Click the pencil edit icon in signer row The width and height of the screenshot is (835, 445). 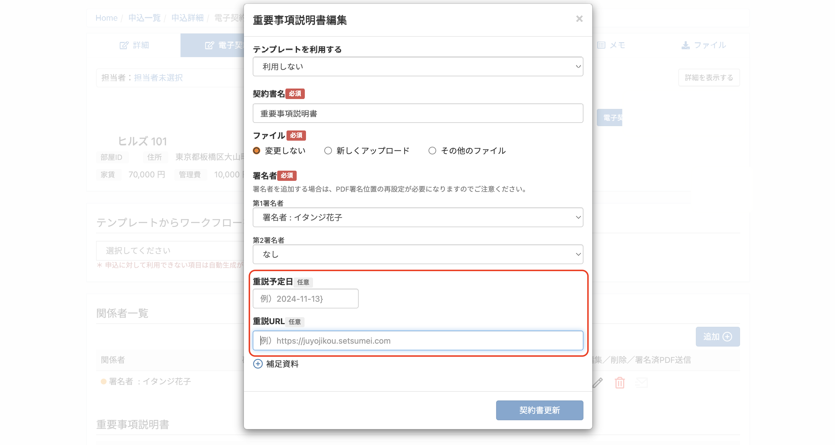click(597, 383)
